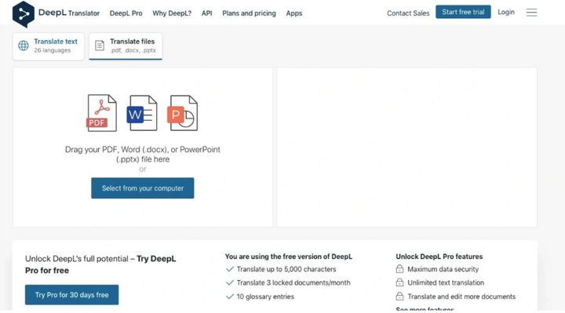Select the PDF file type icon

tap(101, 113)
